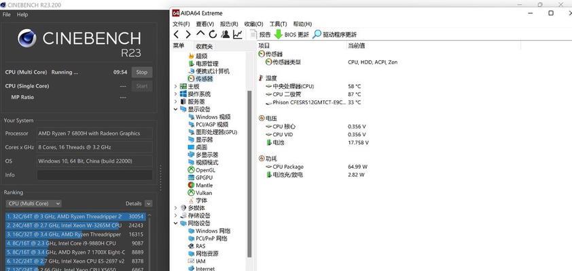572x271 pixels.
Task: Select 超频 in the AIDA64 tree
Action: (198, 56)
